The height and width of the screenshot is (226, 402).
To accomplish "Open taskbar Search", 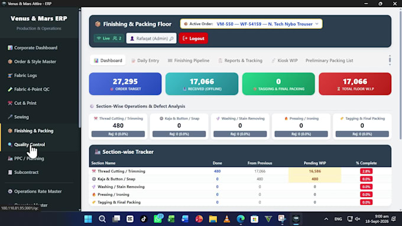I will click(102, 219).
